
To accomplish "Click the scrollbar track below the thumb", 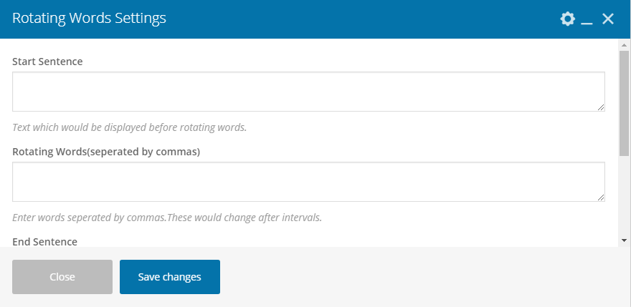I will 624,195.
